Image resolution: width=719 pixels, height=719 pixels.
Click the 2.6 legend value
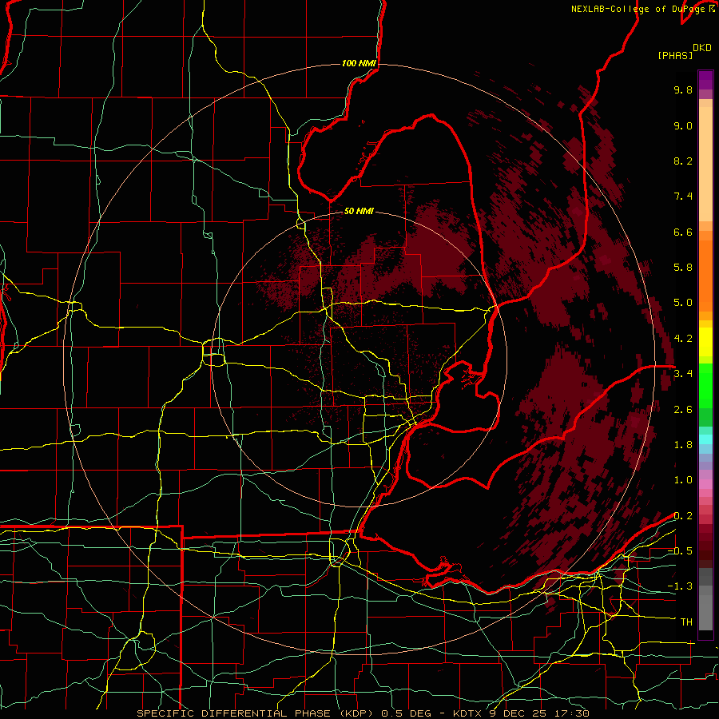(683, 410)
